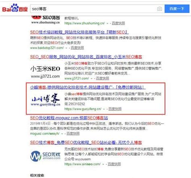Open camera image search icon

coord(160,9)
